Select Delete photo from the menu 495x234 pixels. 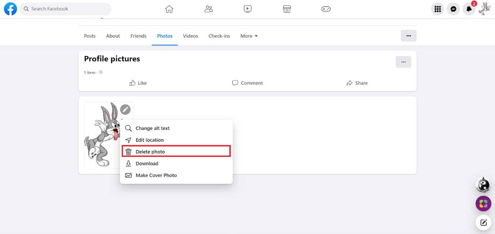pos(176,152)
